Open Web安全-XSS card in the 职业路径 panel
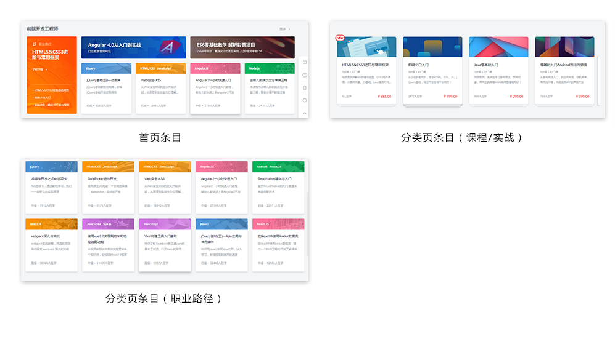 pos(165,188)
